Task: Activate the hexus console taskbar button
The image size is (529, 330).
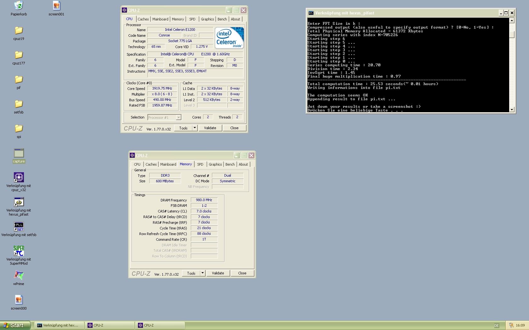Action: click(59, 325)
